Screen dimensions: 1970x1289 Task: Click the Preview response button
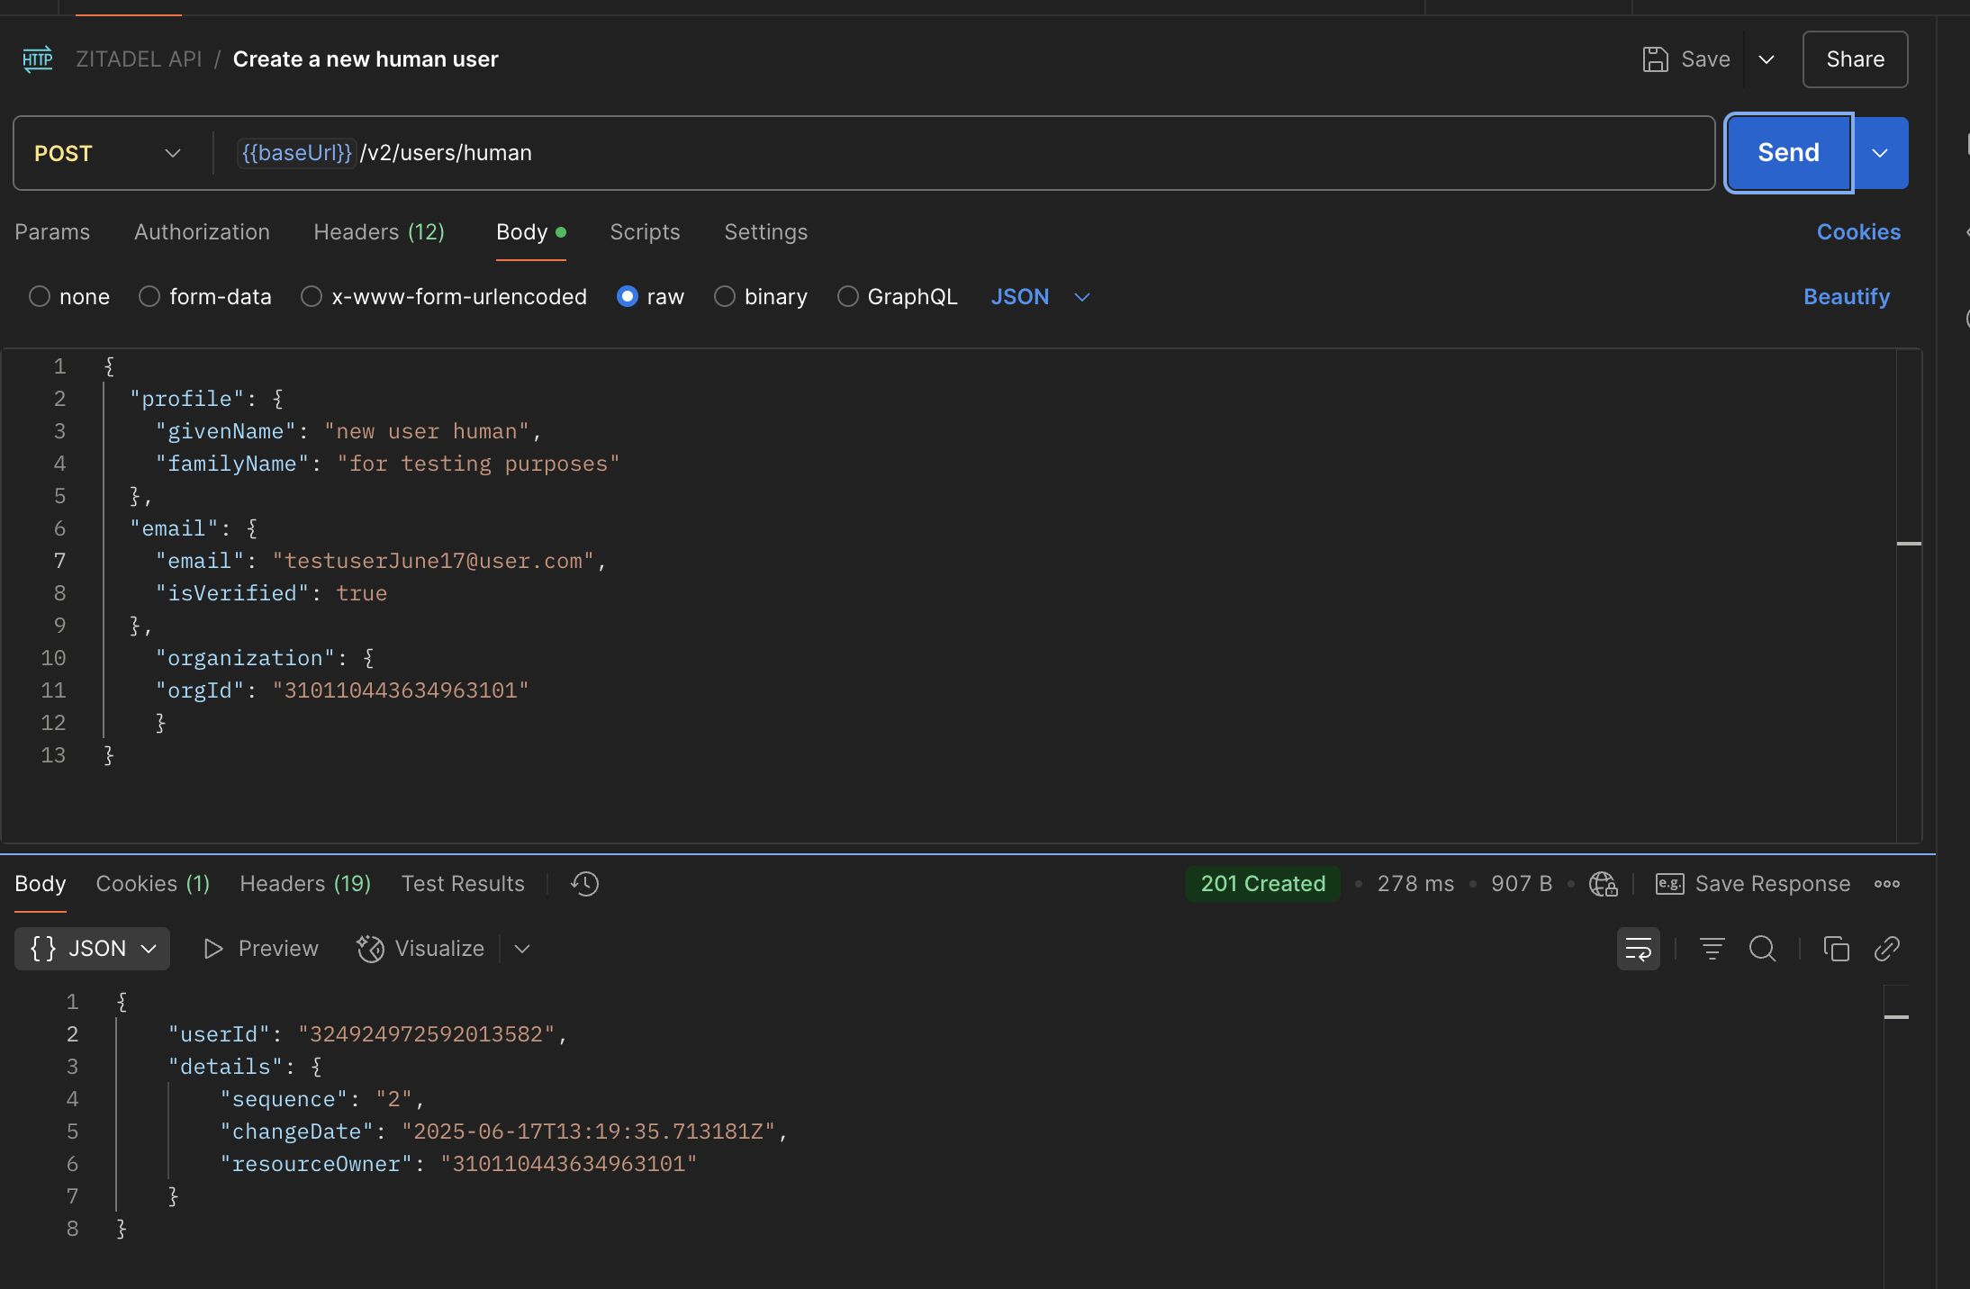(261, 949)
